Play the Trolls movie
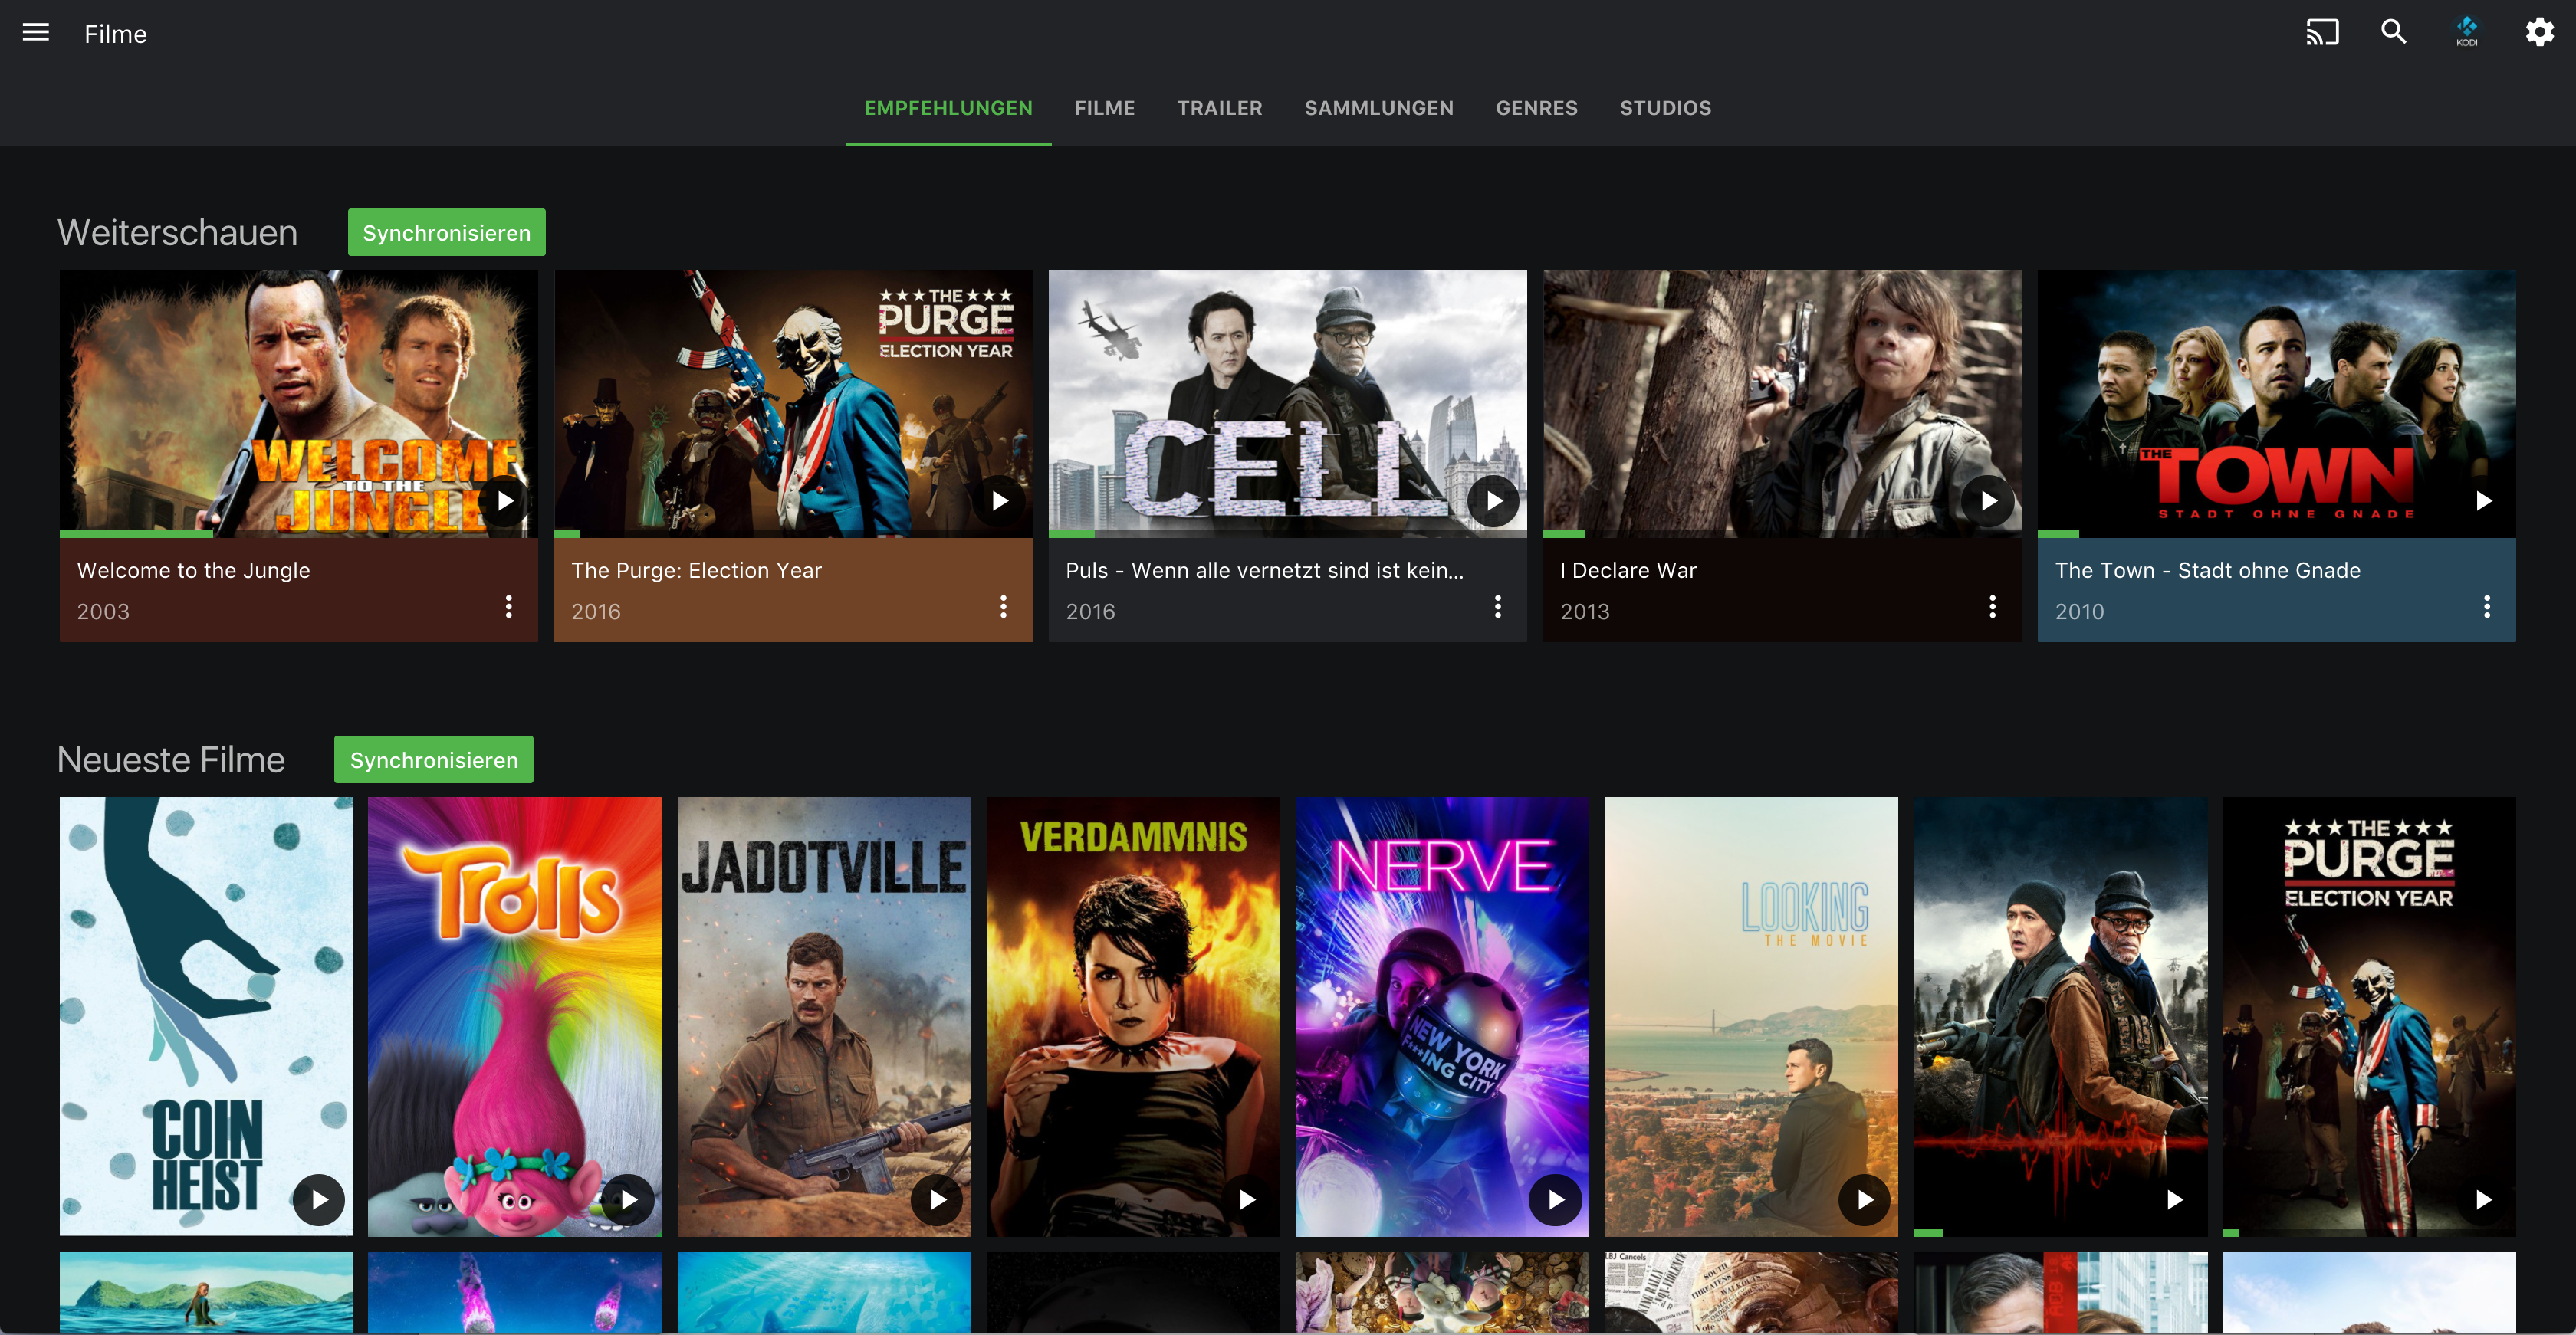The width and height of the screenshot is (2576, 1335). [x=628, y=1199]
